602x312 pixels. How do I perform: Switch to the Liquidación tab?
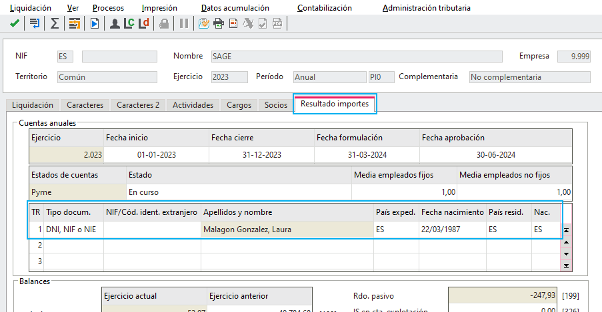tap(33, 104)
